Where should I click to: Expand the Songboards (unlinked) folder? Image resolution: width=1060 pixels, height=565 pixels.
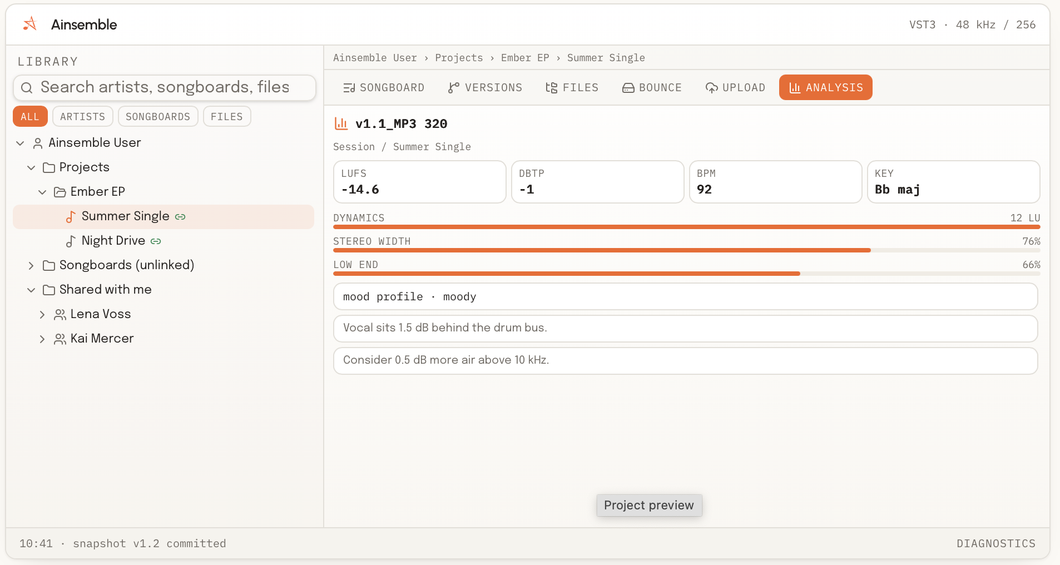coord(31,265)
